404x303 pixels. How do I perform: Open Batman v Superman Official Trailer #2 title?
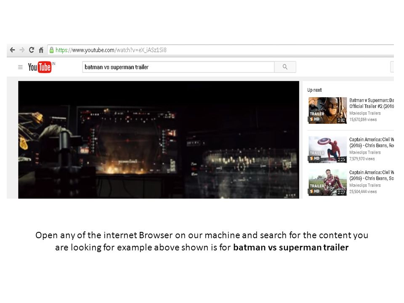371,103
